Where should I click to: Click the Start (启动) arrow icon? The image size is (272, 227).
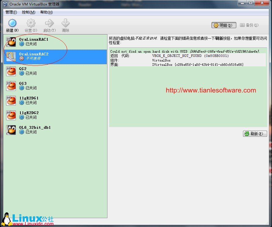[x=49, y=23]
